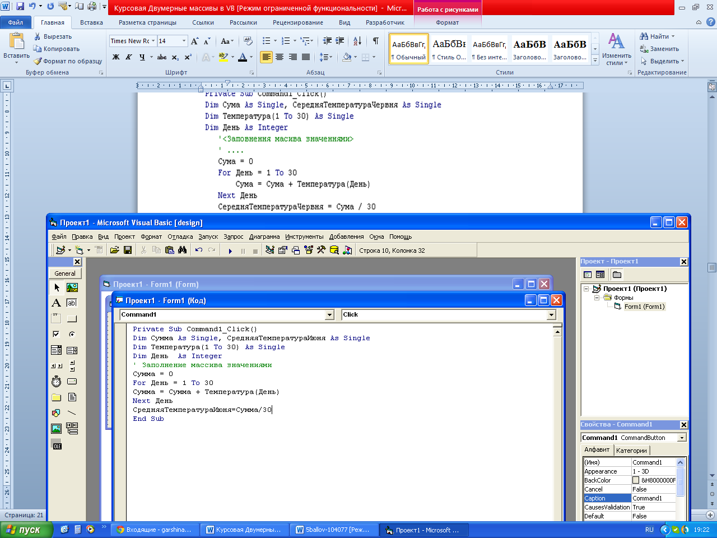Switch to the Категории tab in Properties

(x=631, y=451)
